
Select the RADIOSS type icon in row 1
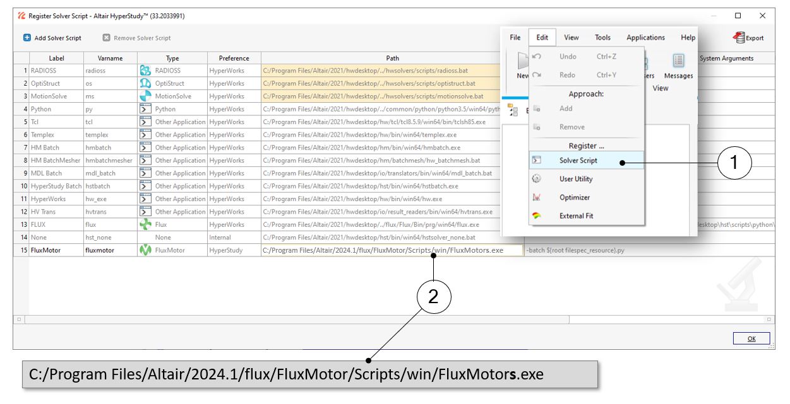click(145, 71)
